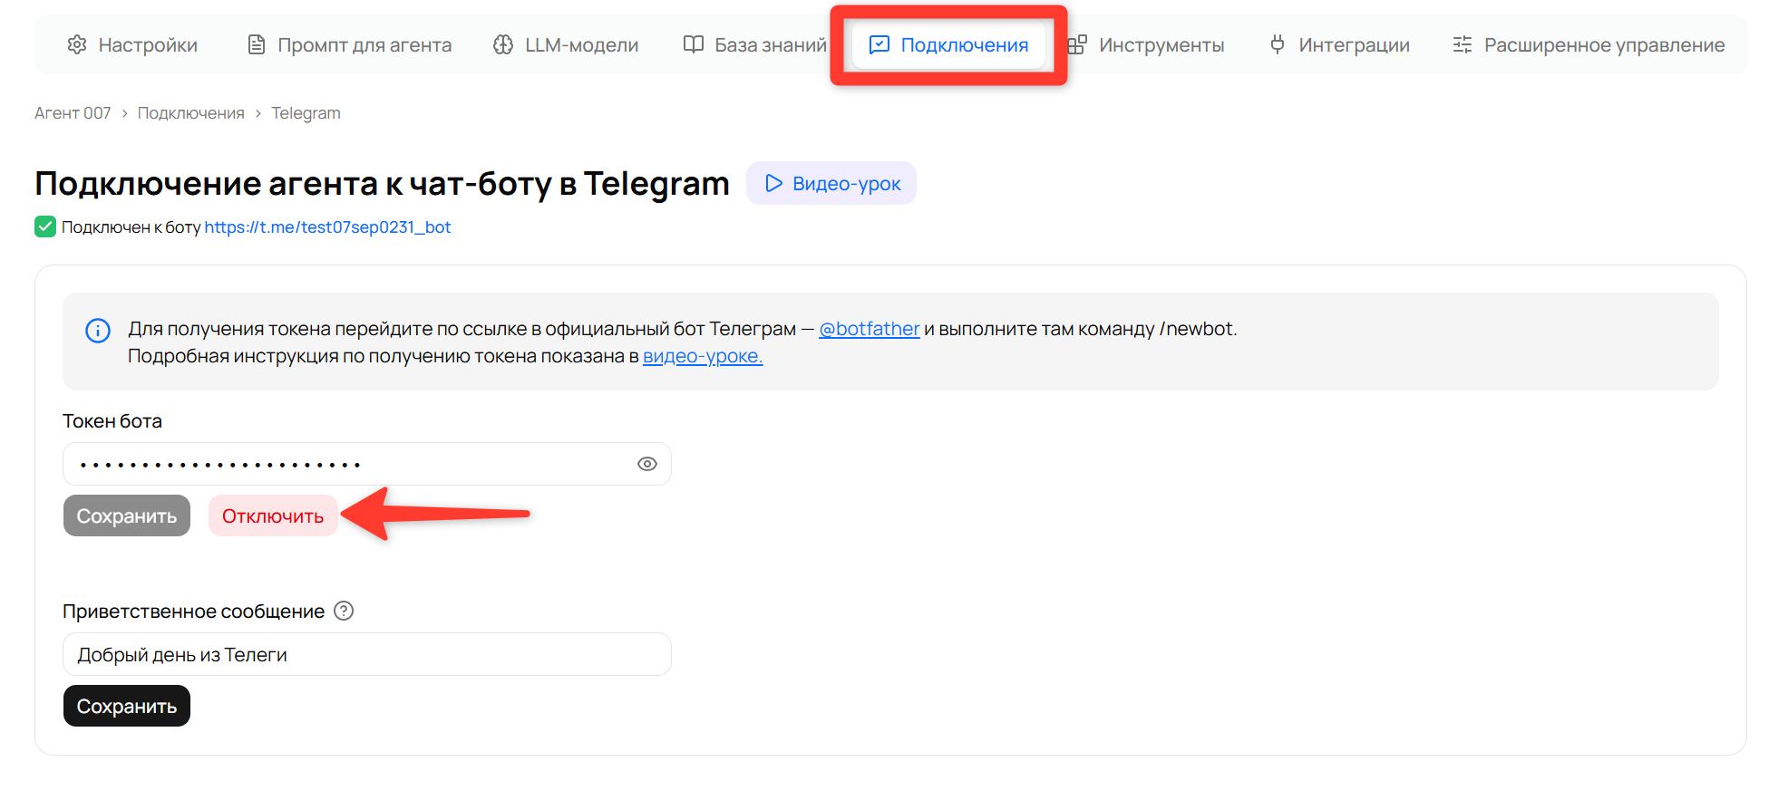Click the gray Сохранить token button

point(127,515)
